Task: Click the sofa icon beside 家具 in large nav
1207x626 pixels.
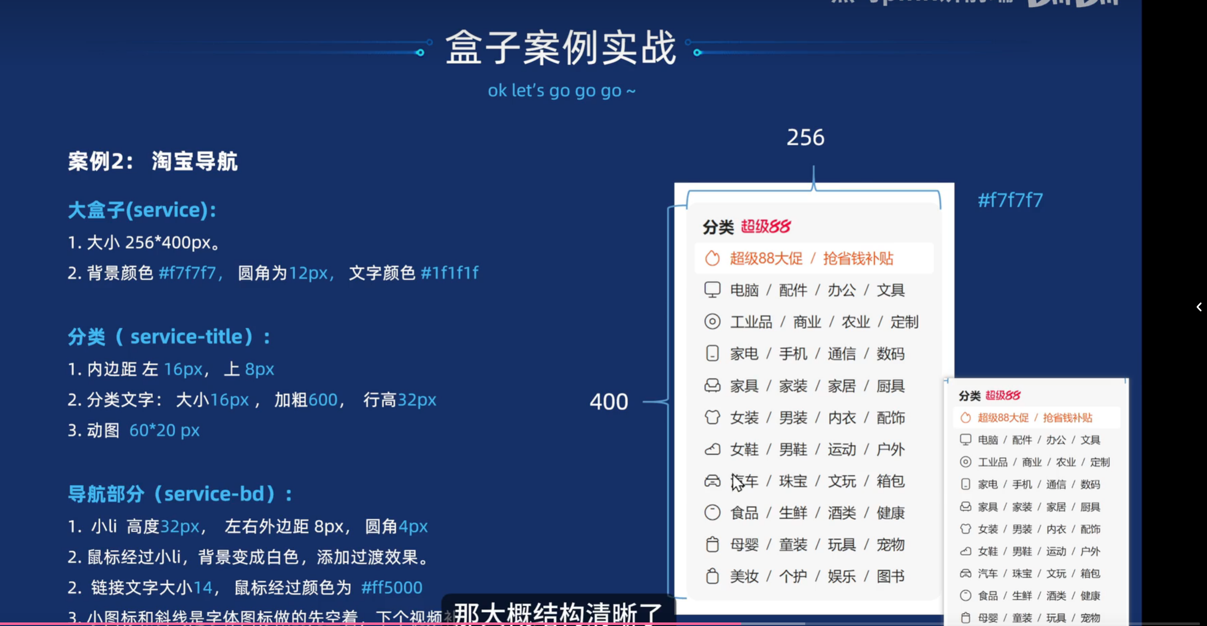Action: point(712,385)
